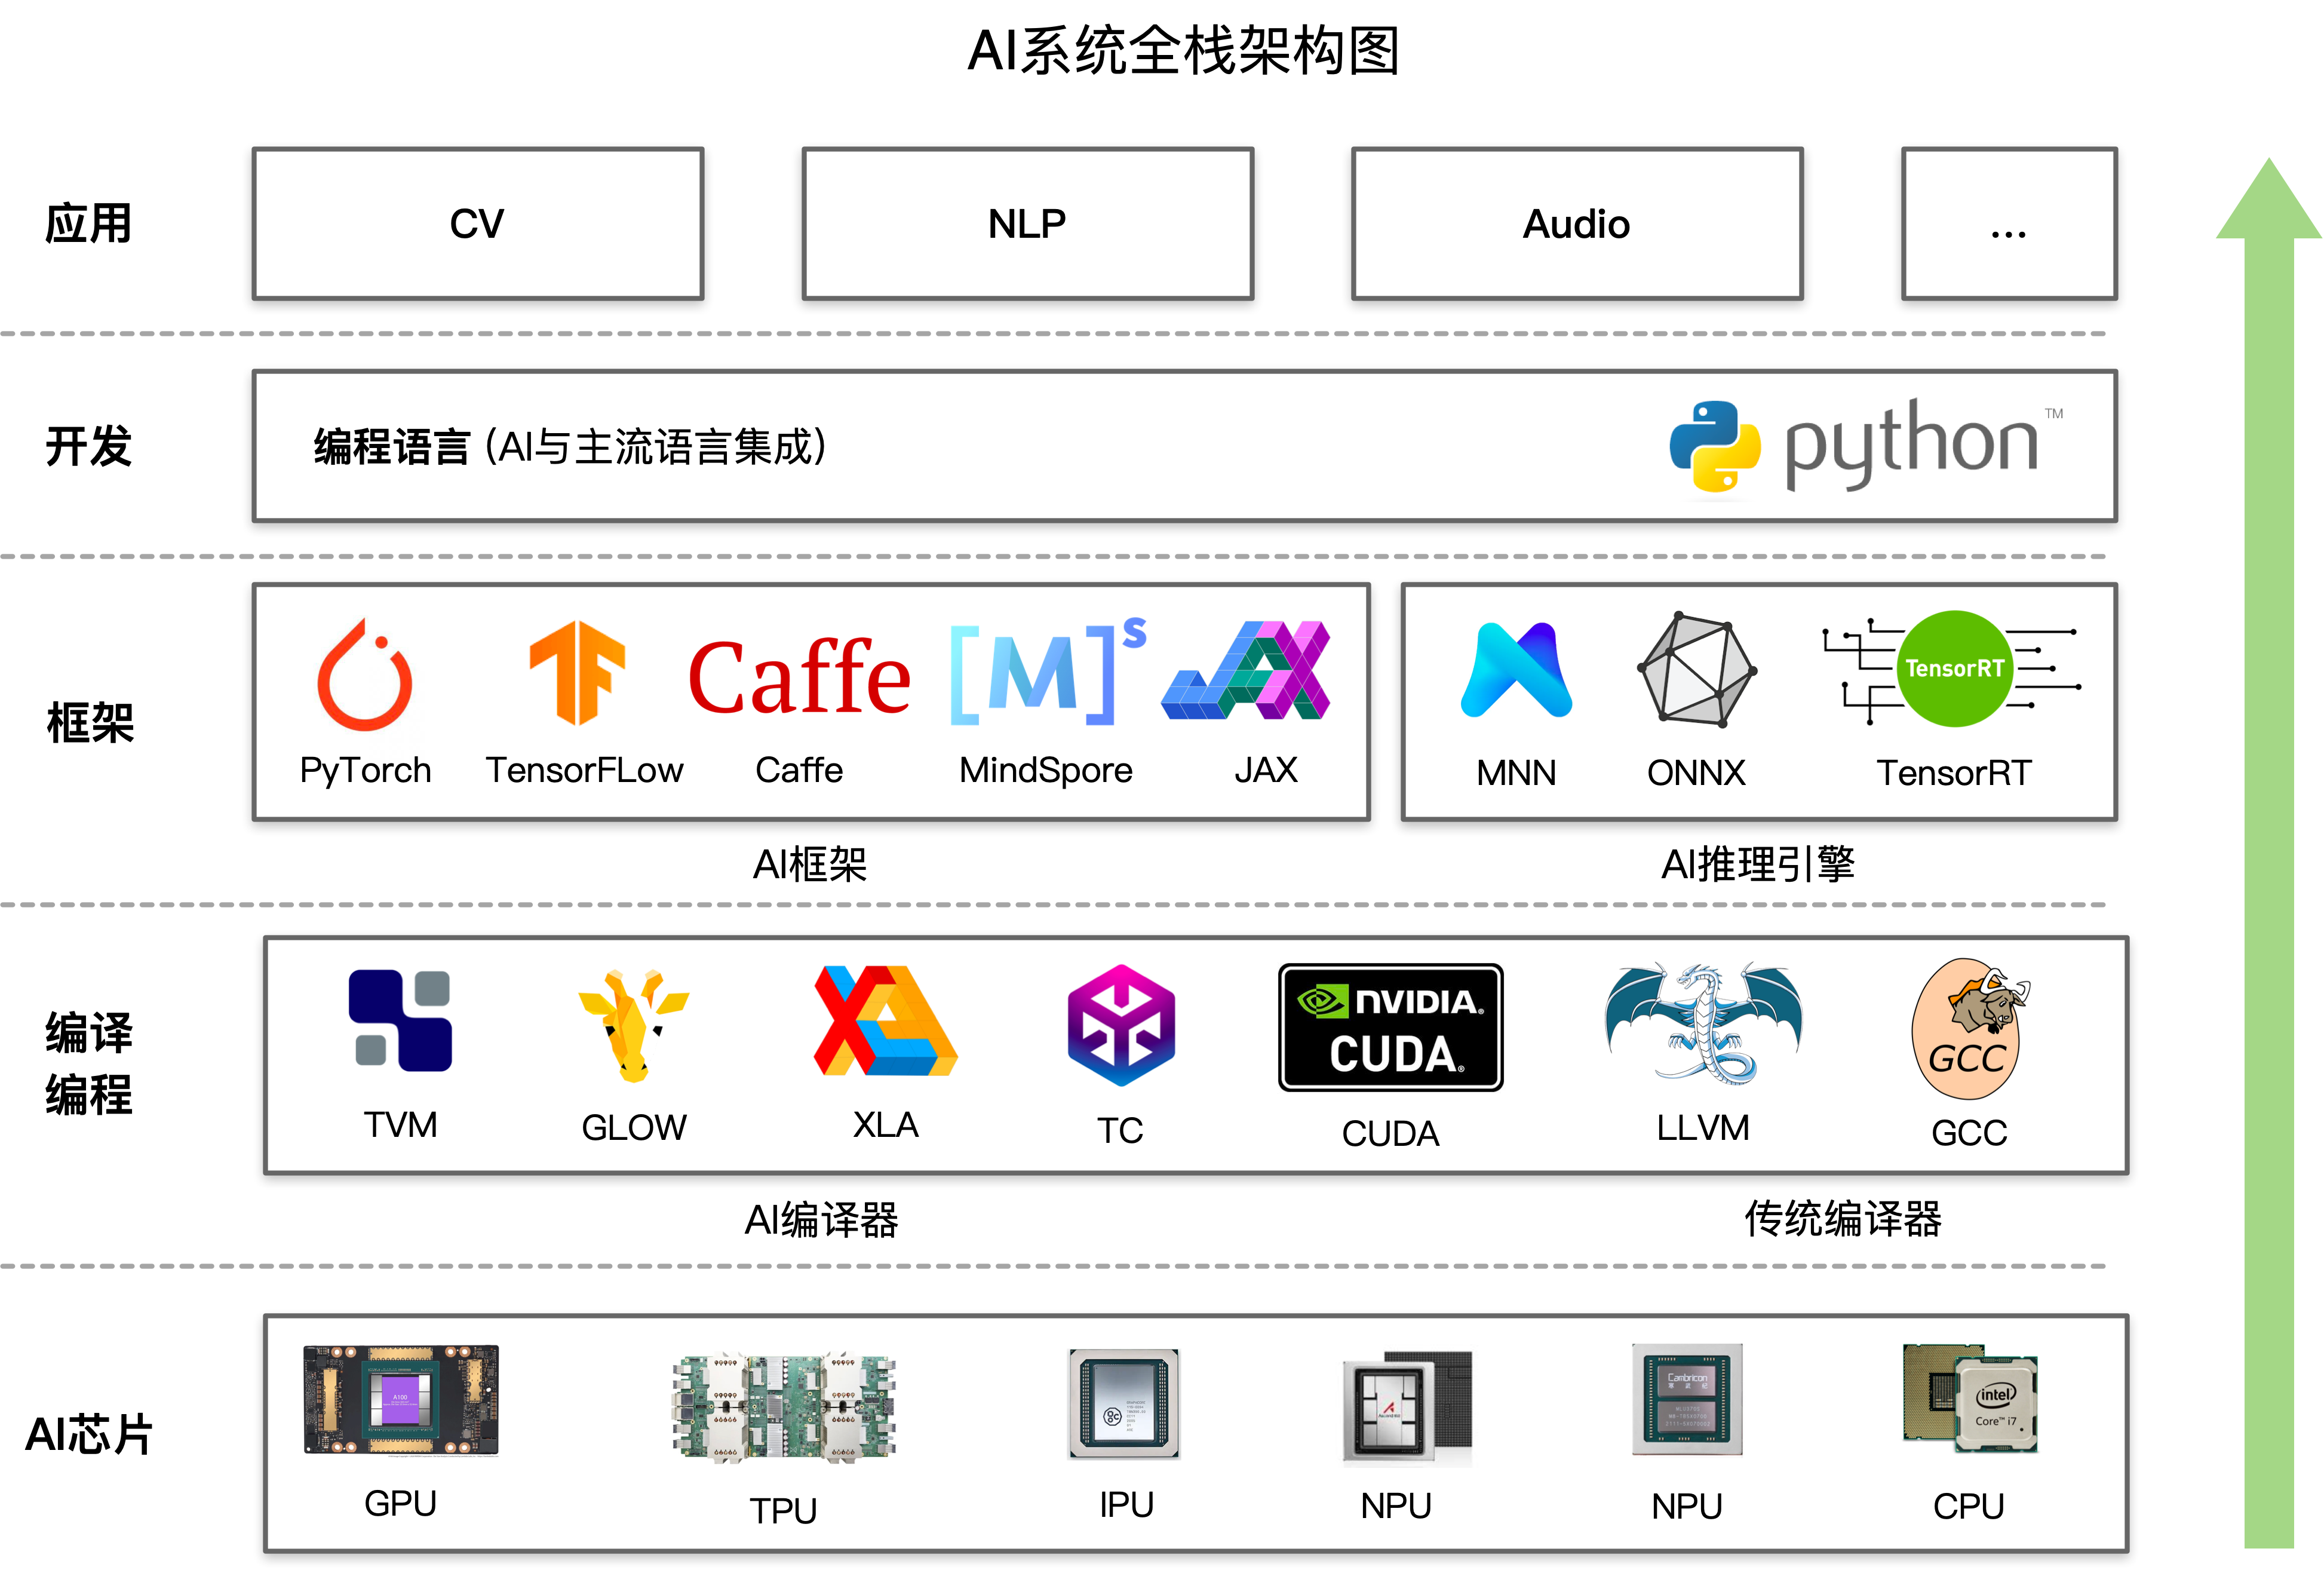Click the CV application box
The width and height of the screenshot is (2324, 1573).
[x=478, y=224]
